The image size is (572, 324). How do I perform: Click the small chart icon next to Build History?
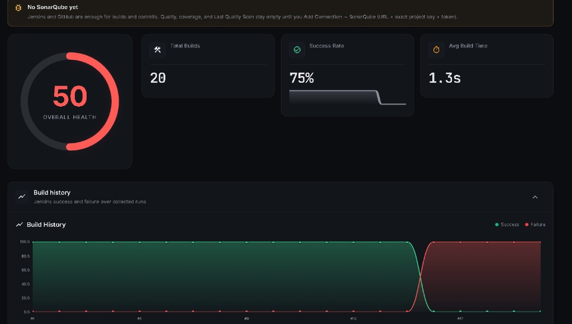(x=20, y=225)
